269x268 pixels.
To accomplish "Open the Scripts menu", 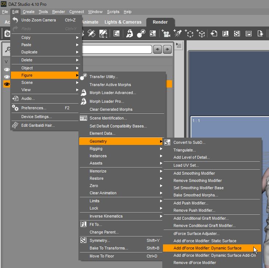I will coord(113,12).
